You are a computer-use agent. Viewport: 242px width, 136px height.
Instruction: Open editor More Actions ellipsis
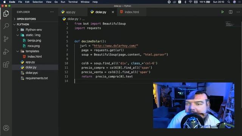coord(238,12)
